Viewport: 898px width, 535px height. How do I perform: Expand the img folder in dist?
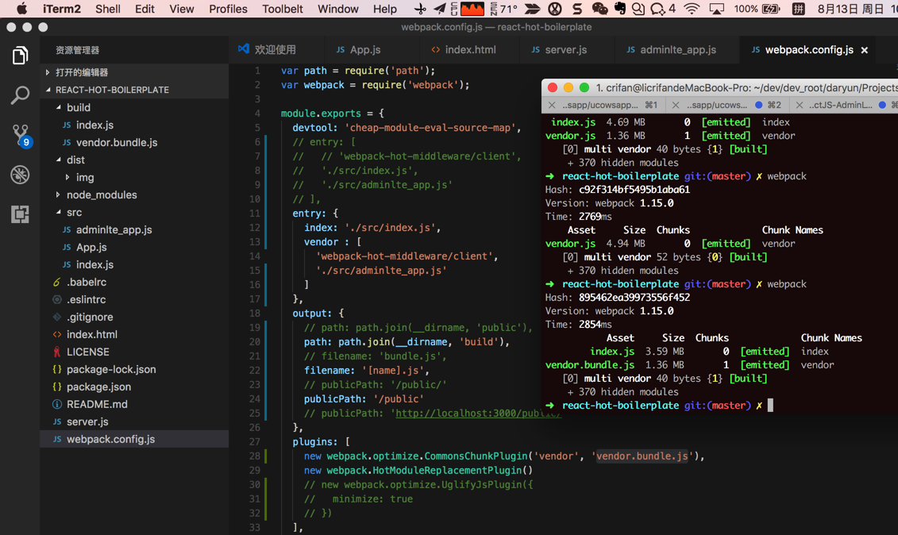pyautogui.click(x=84, y=177)
